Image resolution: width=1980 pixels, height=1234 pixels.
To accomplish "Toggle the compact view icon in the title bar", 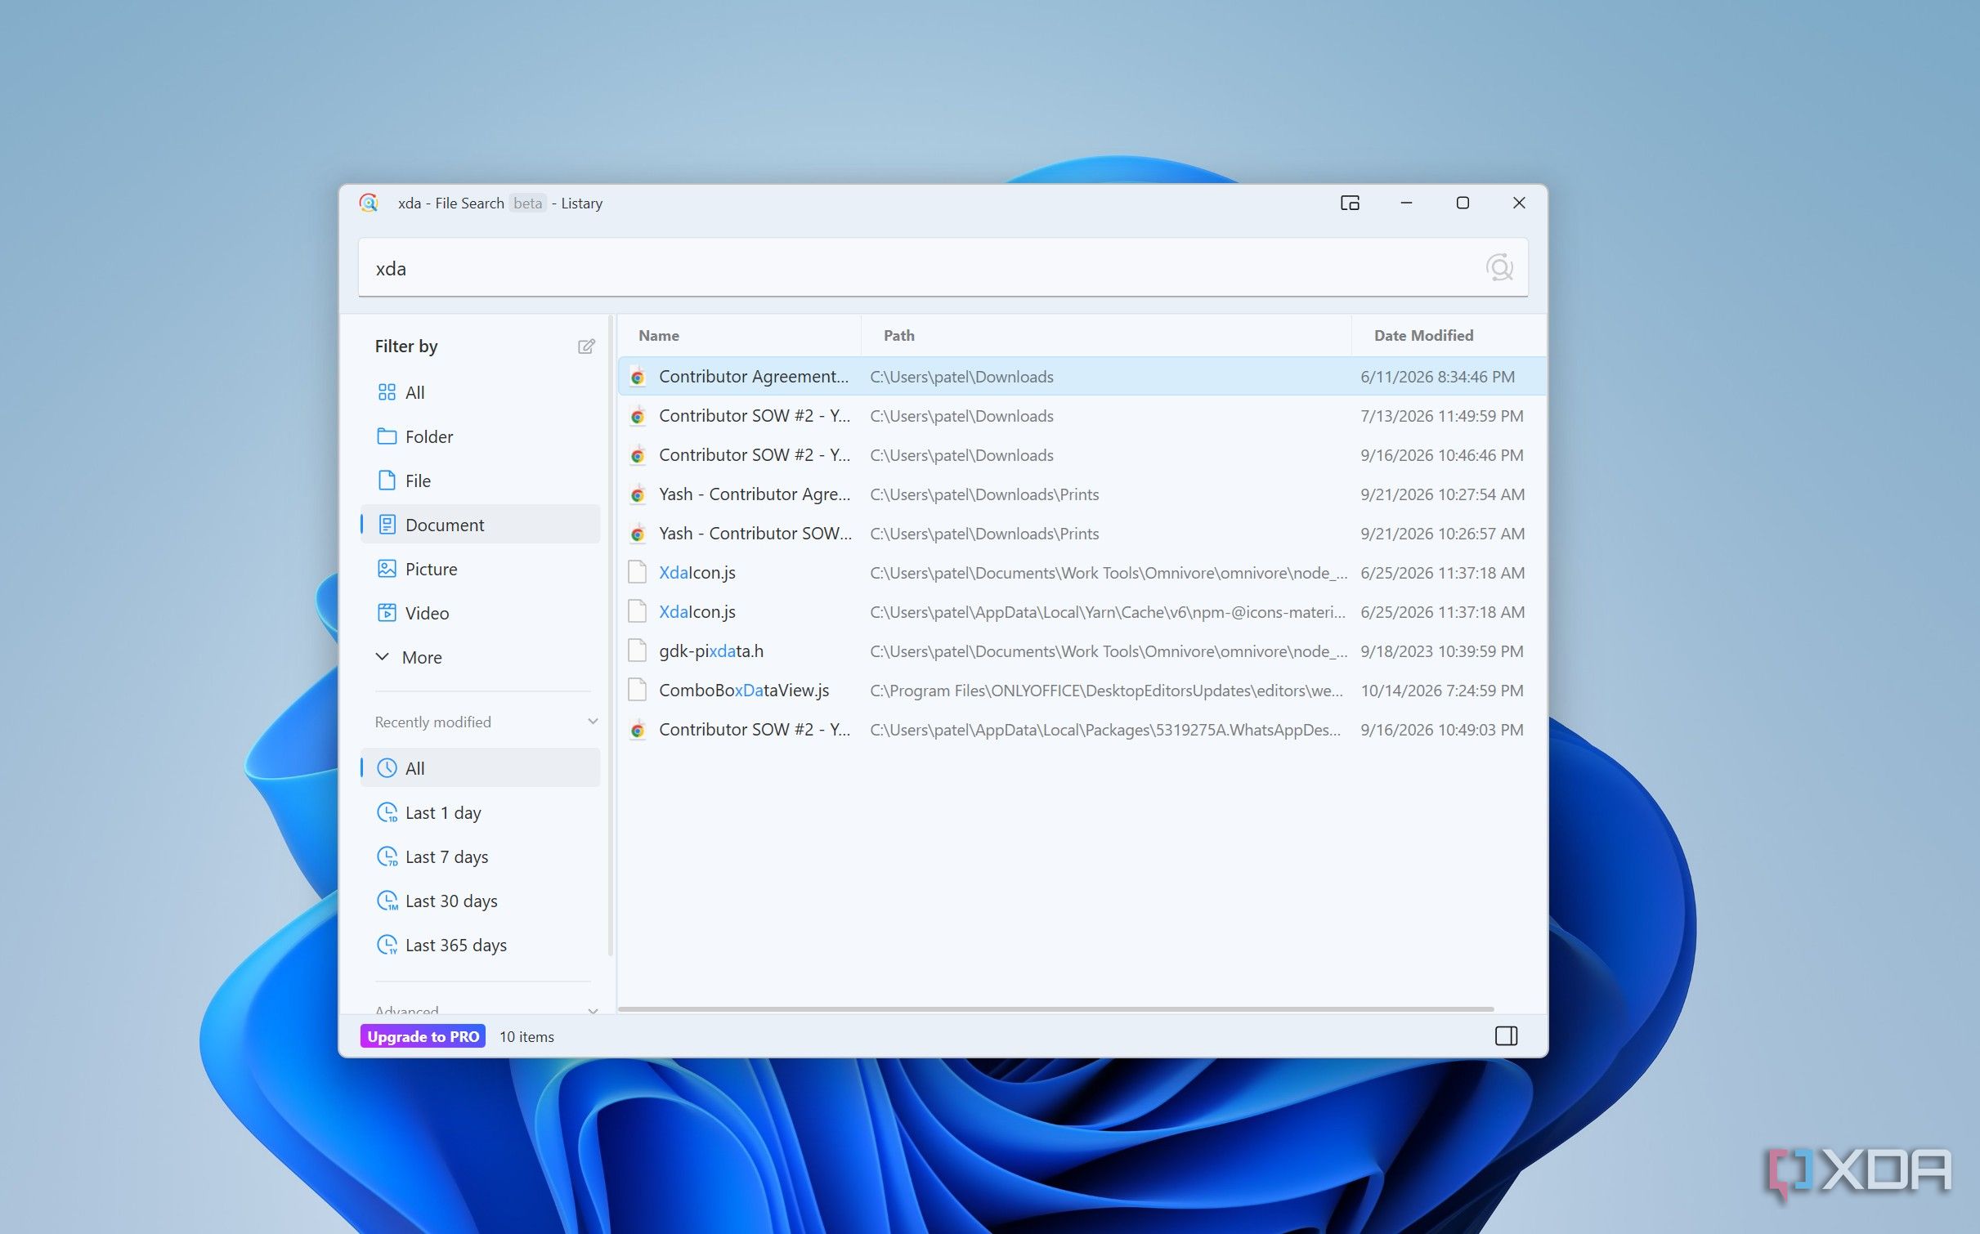I will (1350, 203).
